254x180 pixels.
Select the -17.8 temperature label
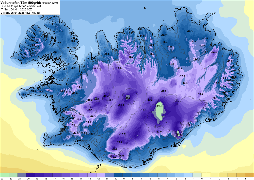point(122,134)
